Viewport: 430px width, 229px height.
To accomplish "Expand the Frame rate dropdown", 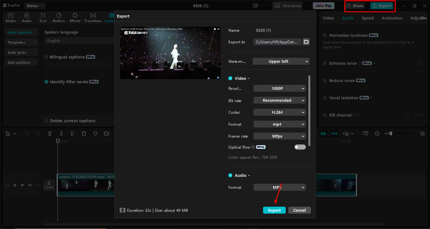I will pyautogui.click(x=279, y=136).
